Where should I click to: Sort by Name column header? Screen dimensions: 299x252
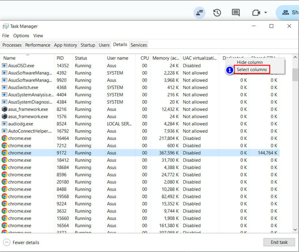[9, 58]
